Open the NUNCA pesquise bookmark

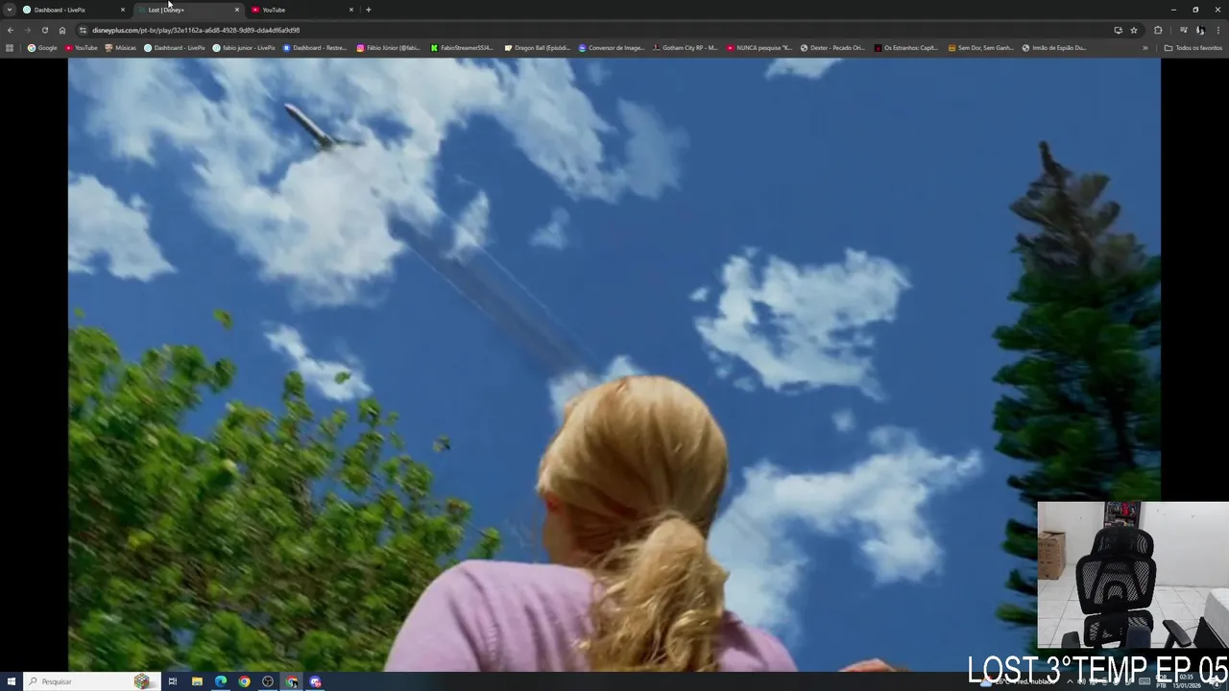pyautogui.click(x=759, y=47)
